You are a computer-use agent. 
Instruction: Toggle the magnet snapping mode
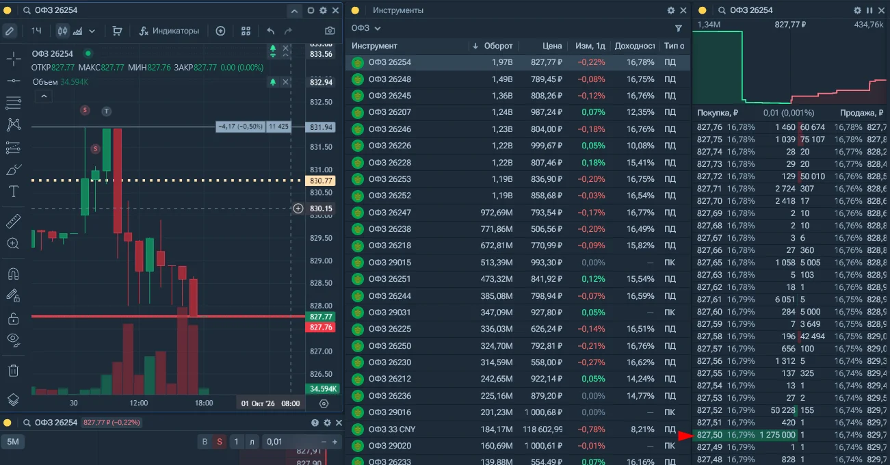click(x=13, y=274)
